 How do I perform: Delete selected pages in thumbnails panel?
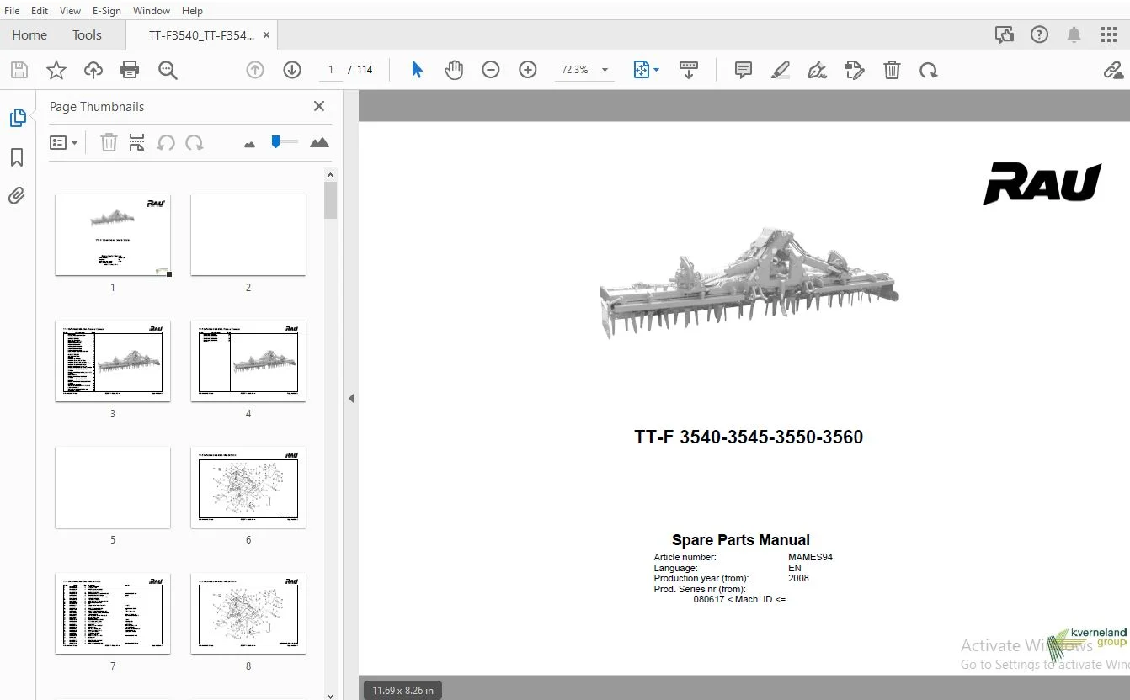(109, 143)
